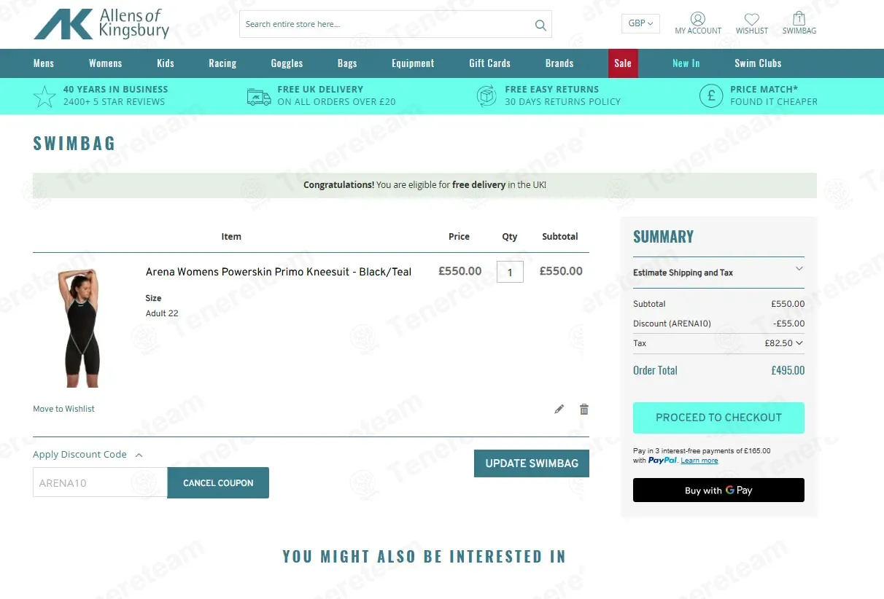This screenshot has width=884, height=599.
Task: Open the New In menu
Action: 686,63
